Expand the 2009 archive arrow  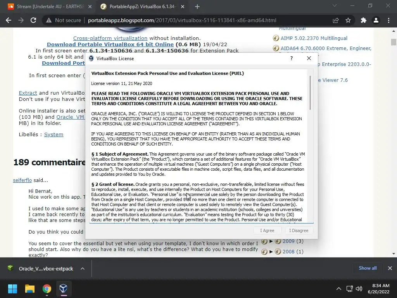[x=271, y=241]
